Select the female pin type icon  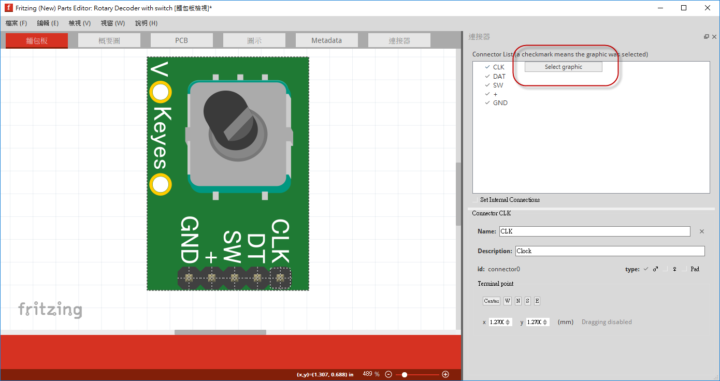(674, 269)
